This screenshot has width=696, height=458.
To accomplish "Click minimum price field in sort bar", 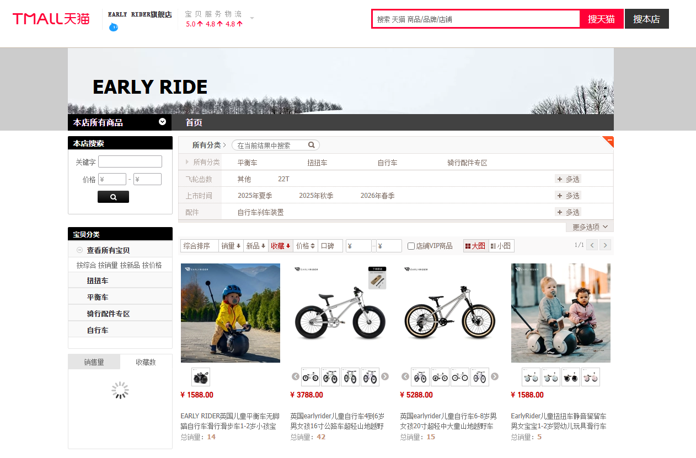I will click(x=358, y=246).
